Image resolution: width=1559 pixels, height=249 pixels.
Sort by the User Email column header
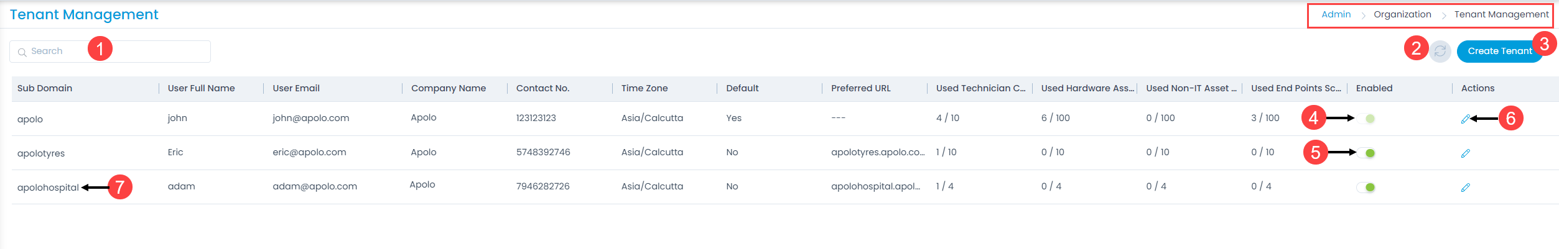(296, 88)
